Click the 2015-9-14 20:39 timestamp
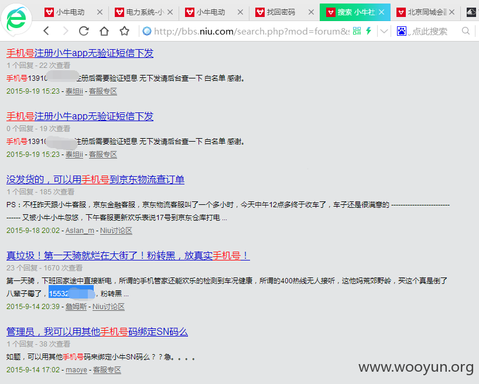This screenshot has height=384, width=479. 33,307
